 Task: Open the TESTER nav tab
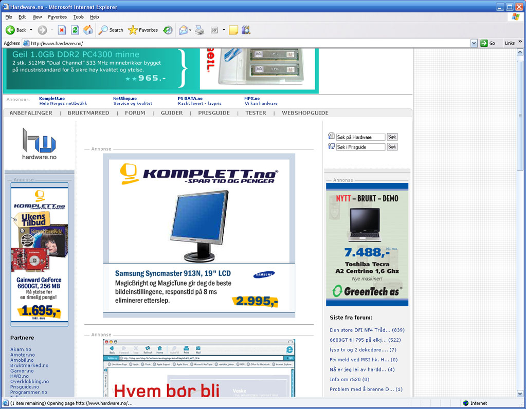coord(256,113)
